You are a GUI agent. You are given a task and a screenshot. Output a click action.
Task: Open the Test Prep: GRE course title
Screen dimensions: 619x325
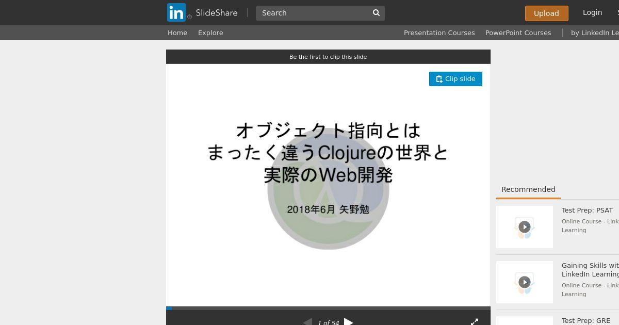coord(586,320)
